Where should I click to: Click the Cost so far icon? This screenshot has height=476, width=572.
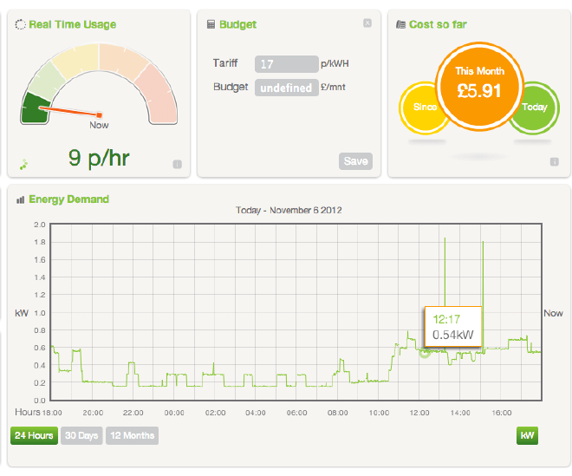400,24
